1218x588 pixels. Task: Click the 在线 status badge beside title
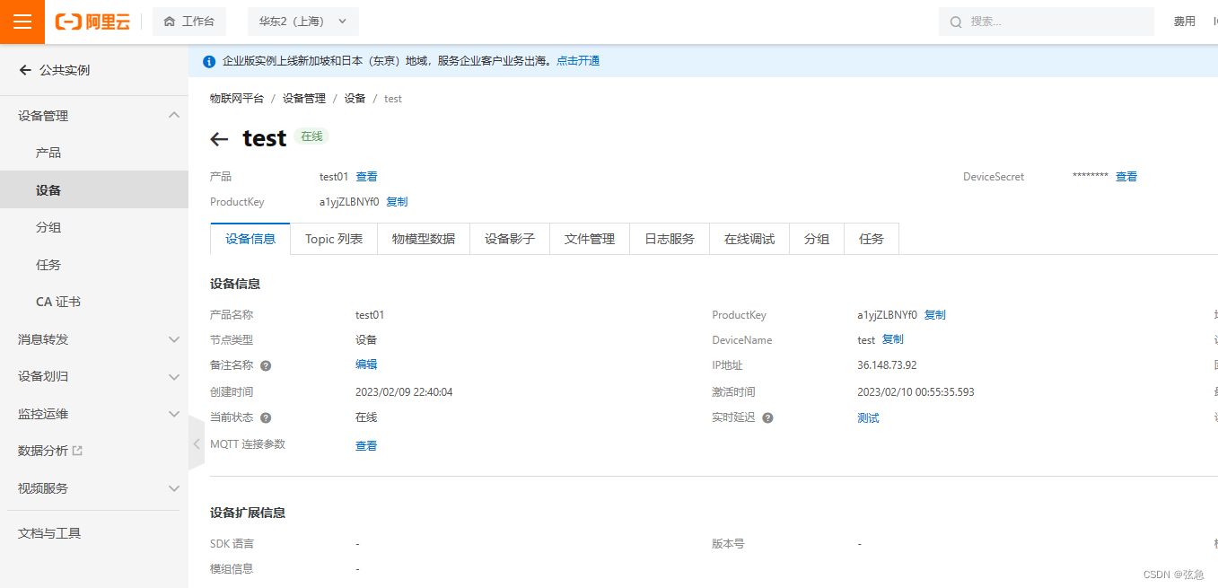311,136
